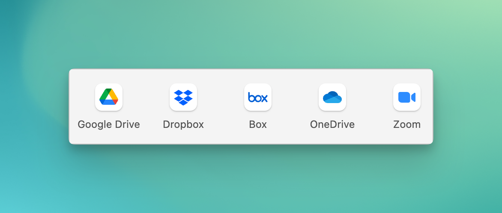Click the "OneDrive" label text
Viewport: 502px width, 213px height.
(x=332, y=124)
